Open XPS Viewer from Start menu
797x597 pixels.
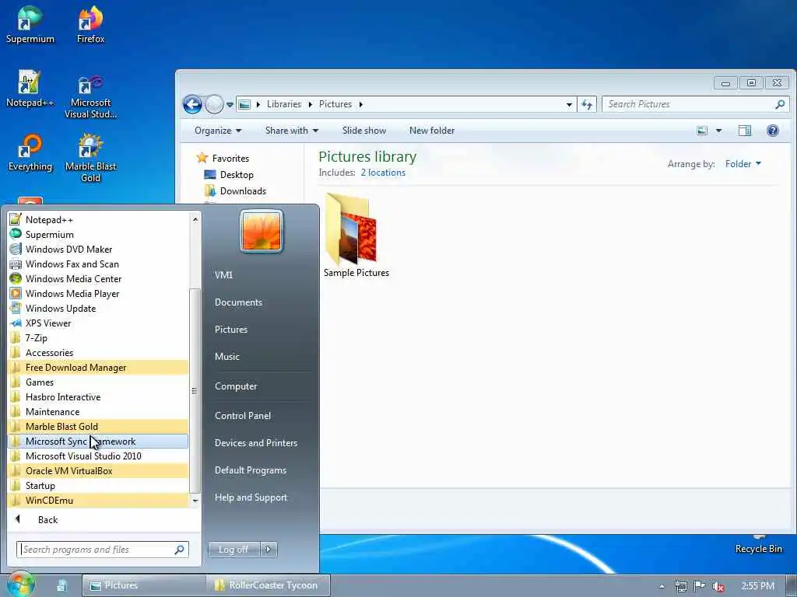click(x=98, y=323)
